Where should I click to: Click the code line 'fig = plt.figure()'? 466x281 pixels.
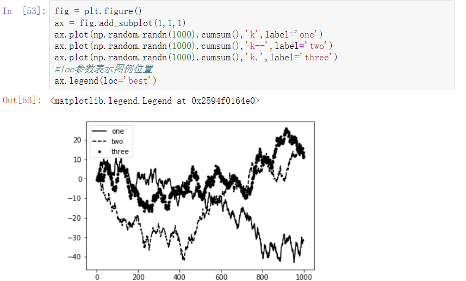pos(98,11)
